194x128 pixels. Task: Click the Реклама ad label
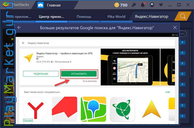28,120
